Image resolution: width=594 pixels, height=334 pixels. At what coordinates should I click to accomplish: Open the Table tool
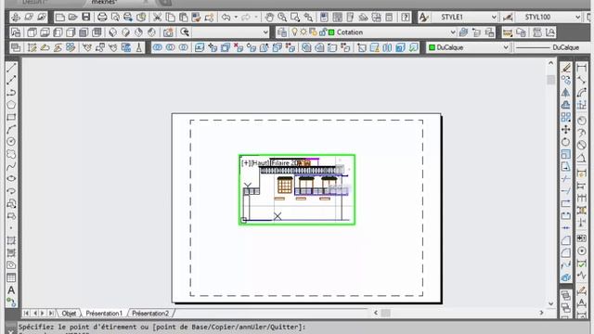(x=11, y=277)
